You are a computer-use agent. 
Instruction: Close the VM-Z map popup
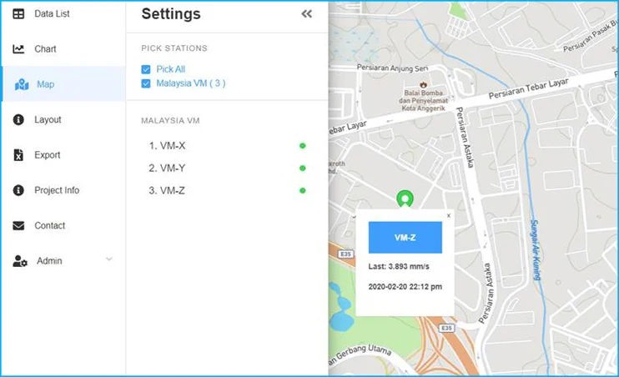pyautogui.click(x=448, y=216)
